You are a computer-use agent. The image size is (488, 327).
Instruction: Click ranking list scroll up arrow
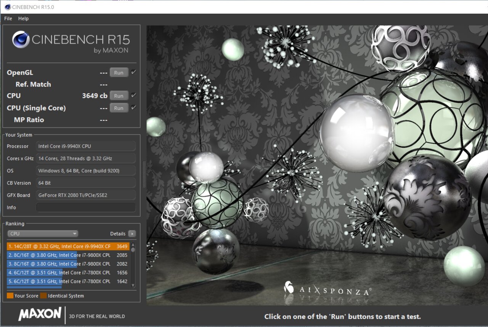click(x=133, y=245)
